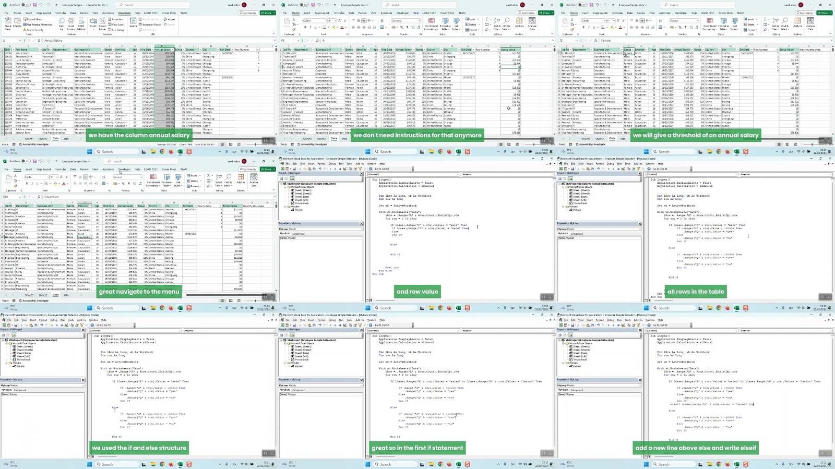Toggle Use Relative References on the Developer ribbon

38,25
